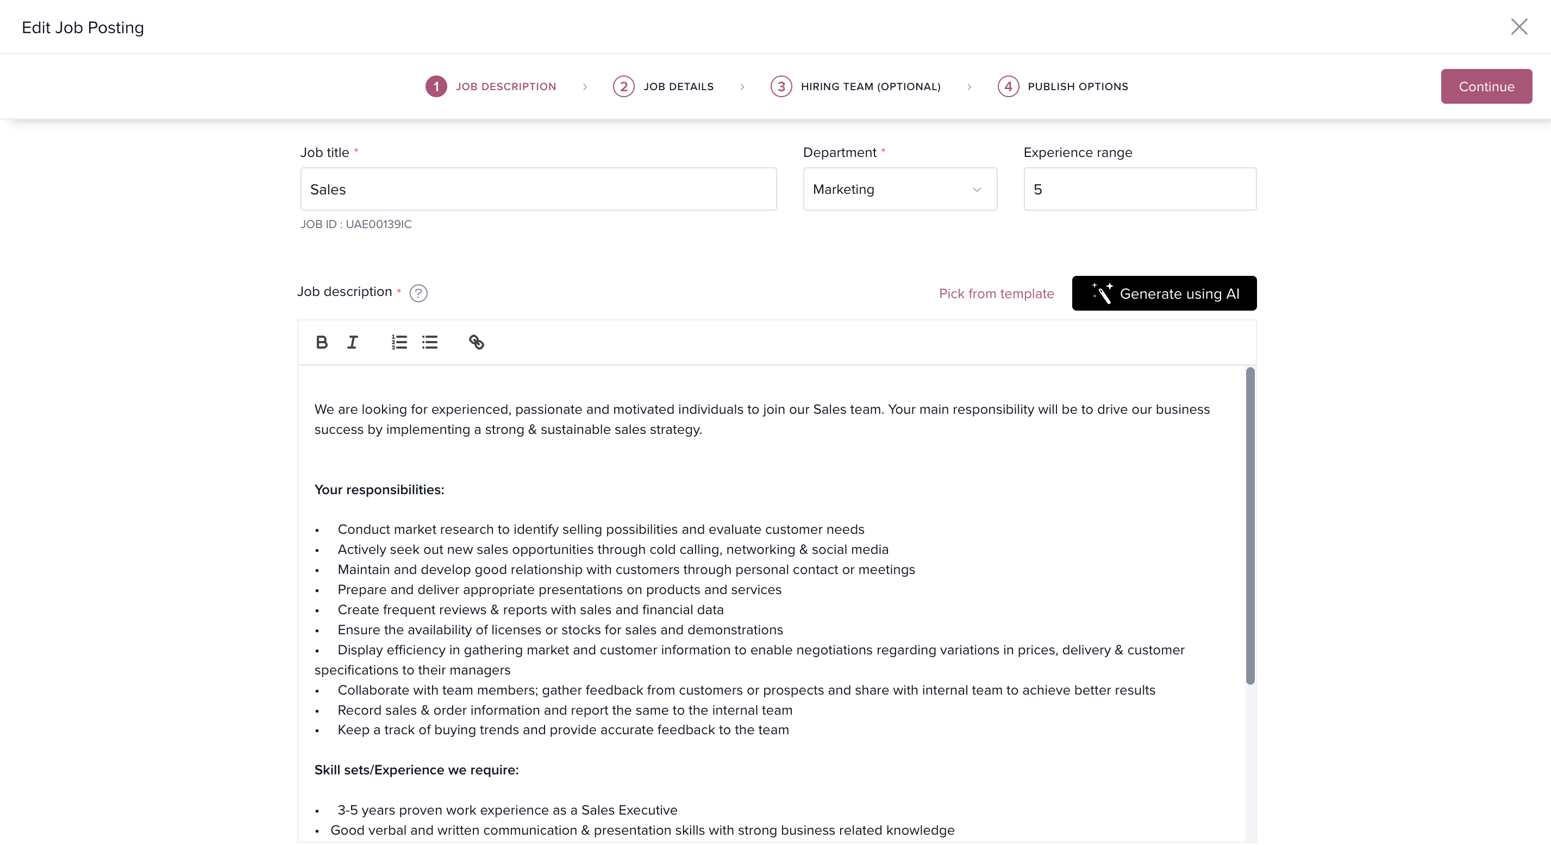The image size is (1551, 845).
Task: Click the job description editor scrollbar
Action: 1250,525
